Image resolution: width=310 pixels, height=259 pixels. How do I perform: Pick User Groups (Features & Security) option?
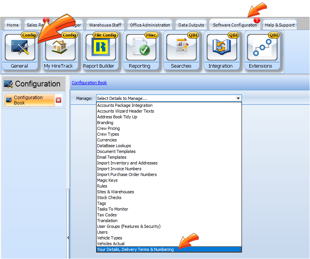click(x=128, y=226)
